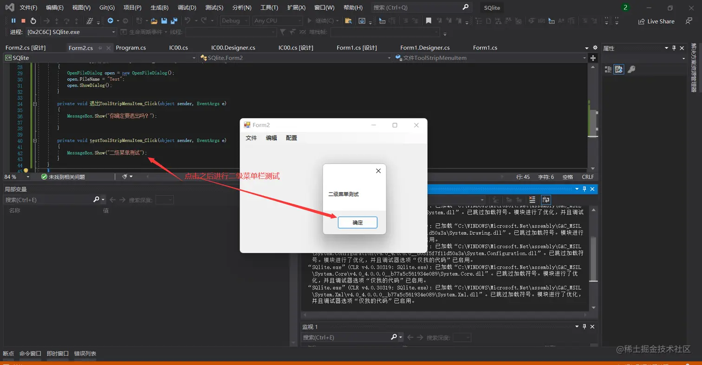This screenshot has width=702, height=365.
Task: Switch to the Program.cs tab
Action: [131, 48]
